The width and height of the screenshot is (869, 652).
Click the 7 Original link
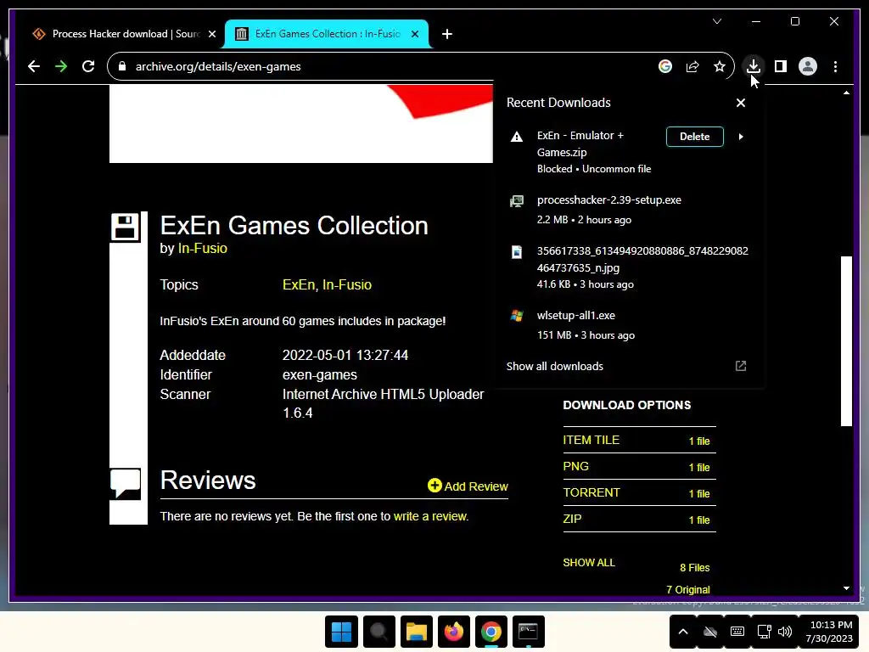[687, 590]
